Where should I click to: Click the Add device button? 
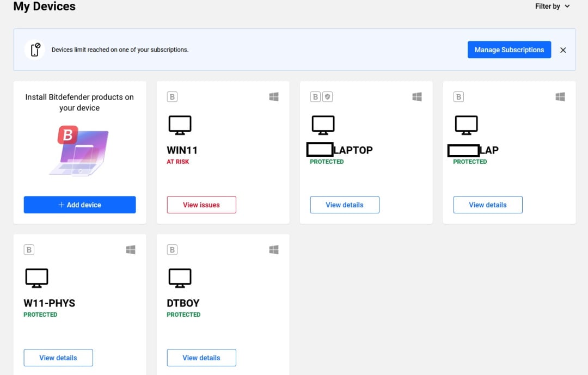(x=79, y=205)
